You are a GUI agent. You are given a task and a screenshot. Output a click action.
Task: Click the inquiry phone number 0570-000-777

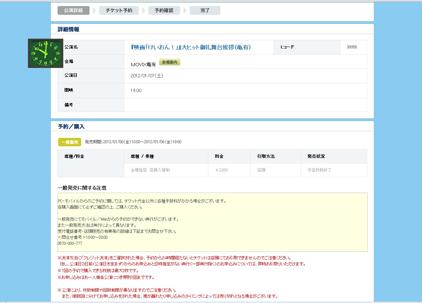(70, 243)
